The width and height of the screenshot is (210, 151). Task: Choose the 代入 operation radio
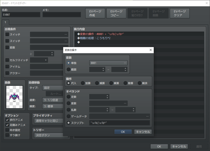(69, 83)
